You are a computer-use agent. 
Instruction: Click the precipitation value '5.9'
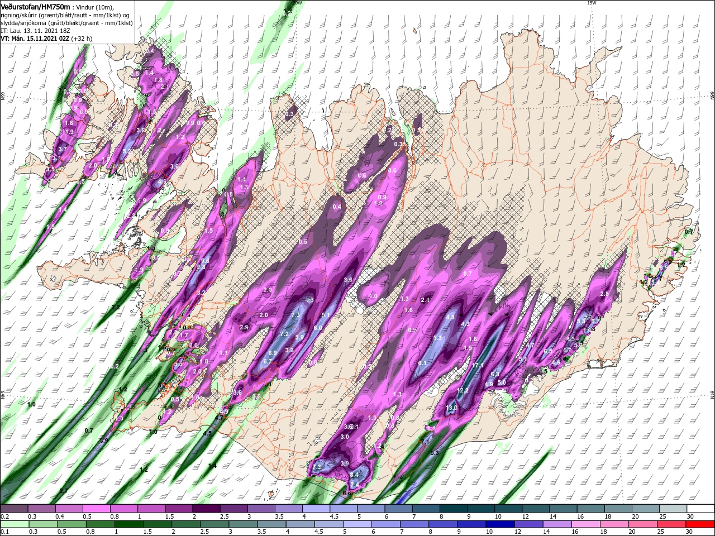pyautogui.click(x=299, y=337)
